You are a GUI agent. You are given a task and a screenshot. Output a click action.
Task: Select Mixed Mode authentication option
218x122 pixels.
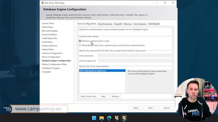(80, 45)
